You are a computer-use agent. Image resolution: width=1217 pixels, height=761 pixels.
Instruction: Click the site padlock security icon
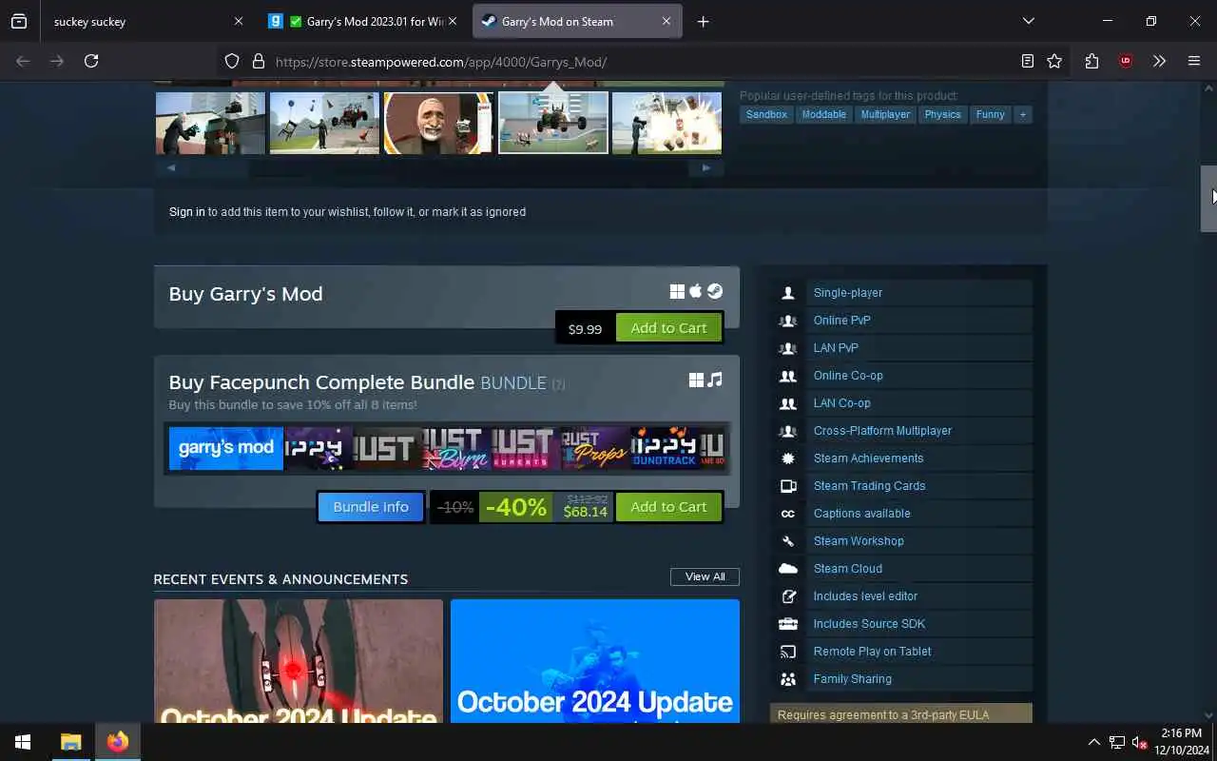tap(258, 61)
